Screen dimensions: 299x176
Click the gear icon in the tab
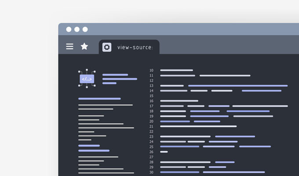107,47
